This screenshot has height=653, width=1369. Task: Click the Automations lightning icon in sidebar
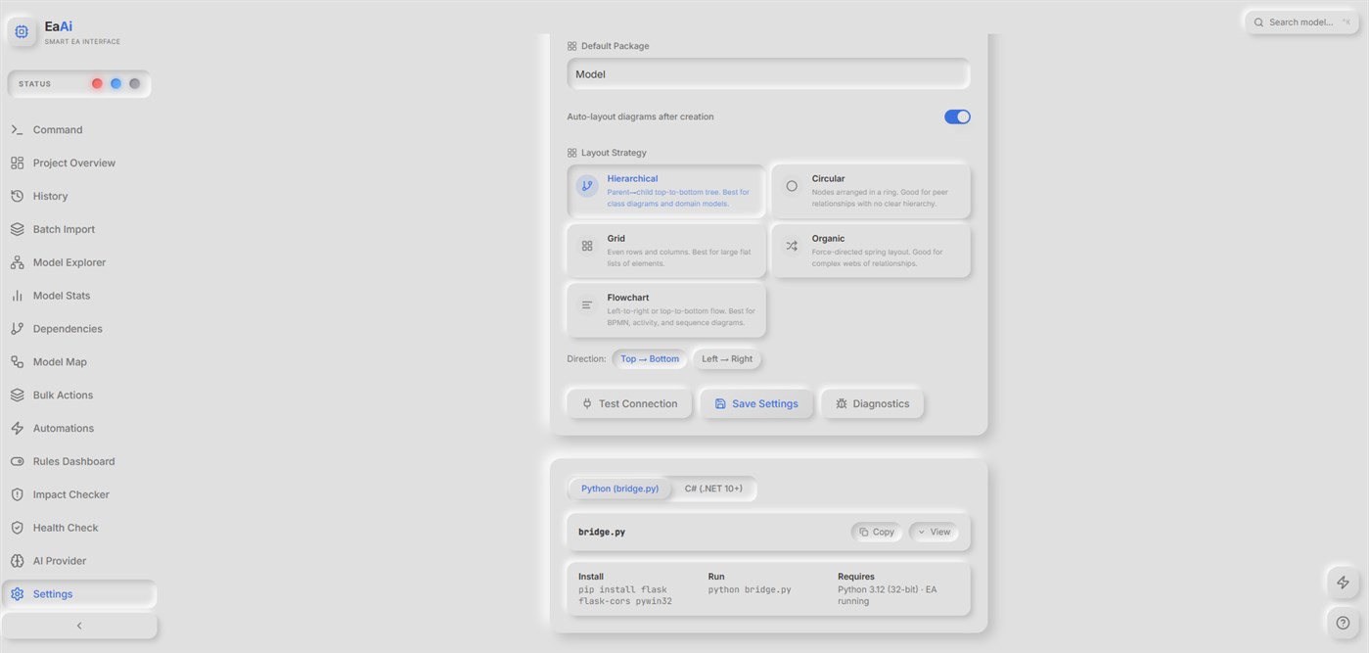(17, 428)
